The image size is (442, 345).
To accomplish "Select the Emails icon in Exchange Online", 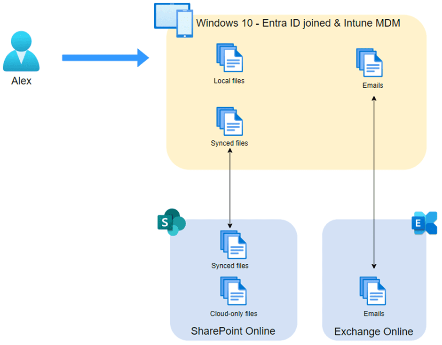I will coord(373,291).
